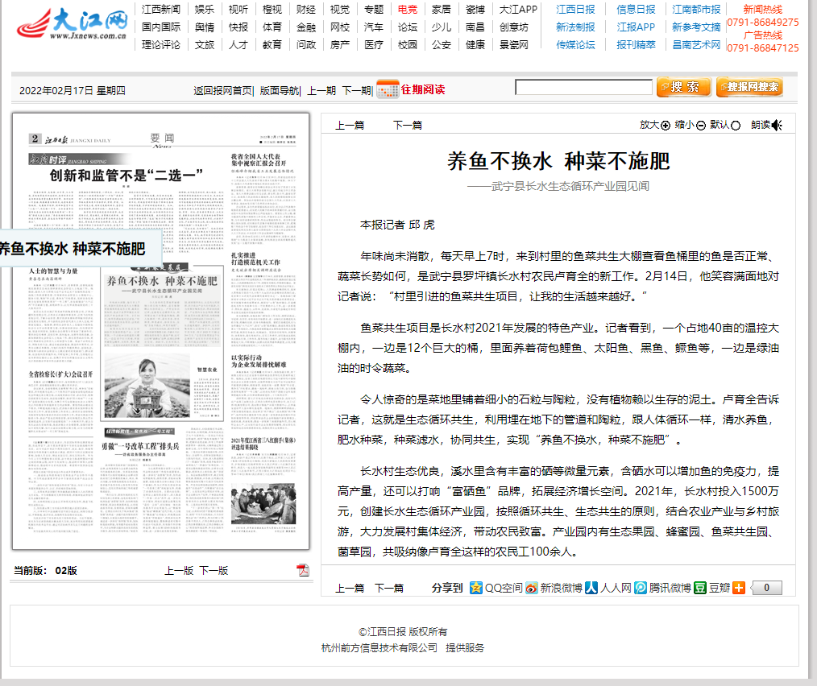Go to previous page 上一版
The image size is (817, 686).
[x=179, y=570]
